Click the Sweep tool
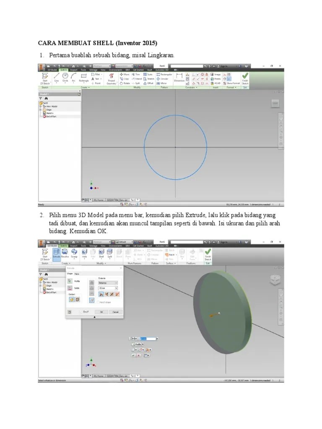 coord(74,253)
